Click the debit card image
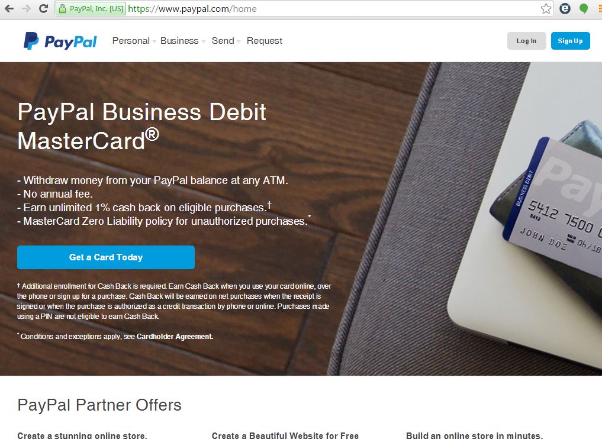The image size is (602, 439). point(553,196)
